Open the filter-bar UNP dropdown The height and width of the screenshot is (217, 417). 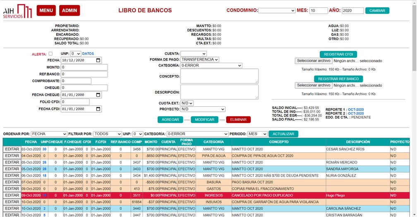(x=137, y=134)
